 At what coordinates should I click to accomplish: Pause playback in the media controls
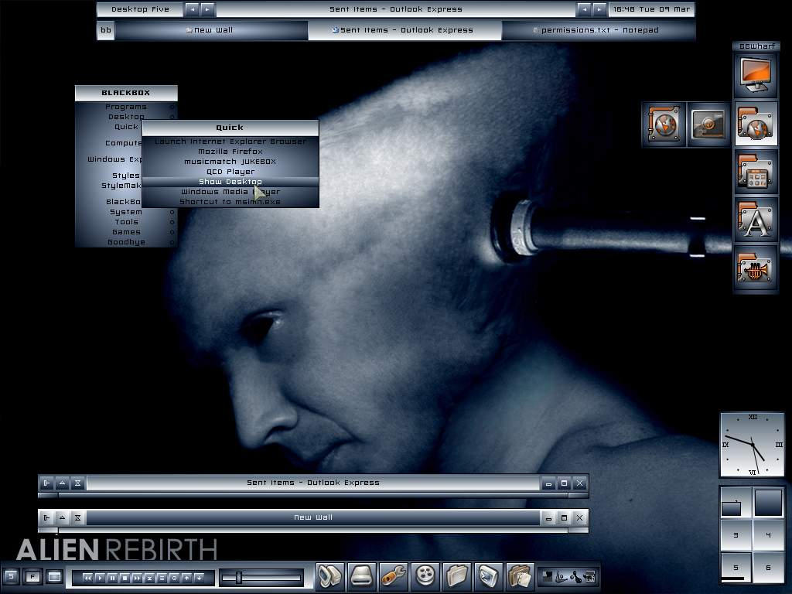coord(112,578)
